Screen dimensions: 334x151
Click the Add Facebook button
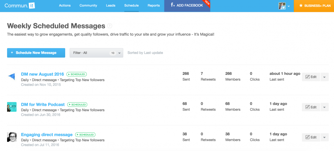[187, 6]
